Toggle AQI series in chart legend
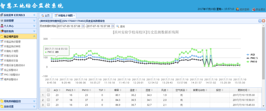 click(251, 55)
